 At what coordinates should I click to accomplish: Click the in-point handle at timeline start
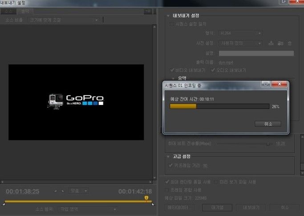coord(4,204)
